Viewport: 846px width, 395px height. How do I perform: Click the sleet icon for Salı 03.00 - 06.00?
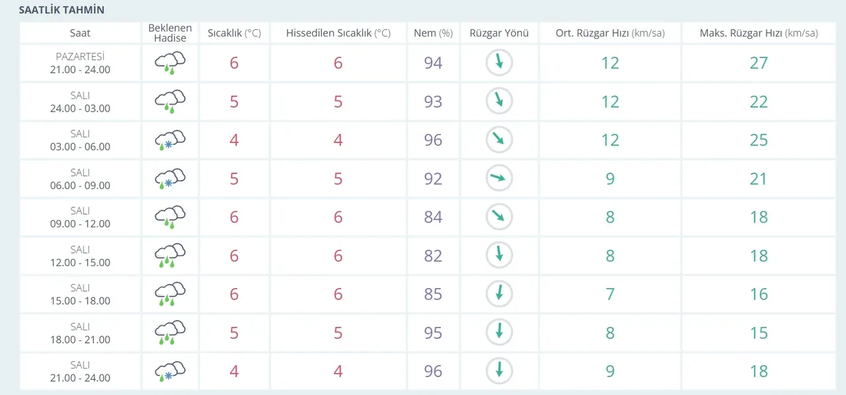(x=170, y=140)
